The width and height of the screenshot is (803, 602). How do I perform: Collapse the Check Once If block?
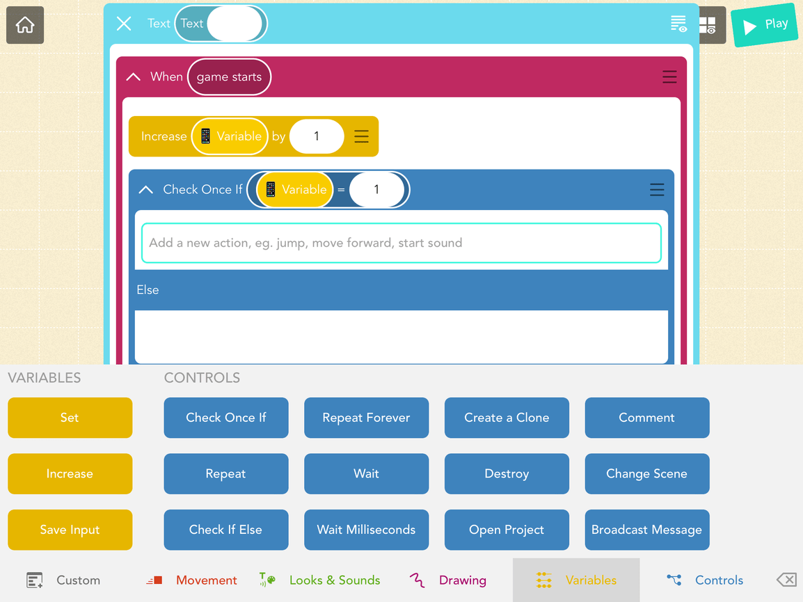point(146,190)
